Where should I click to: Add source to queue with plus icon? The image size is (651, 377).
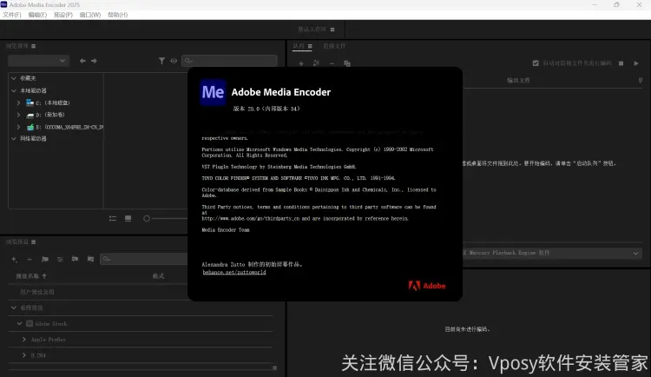click(x=301, y=63)
